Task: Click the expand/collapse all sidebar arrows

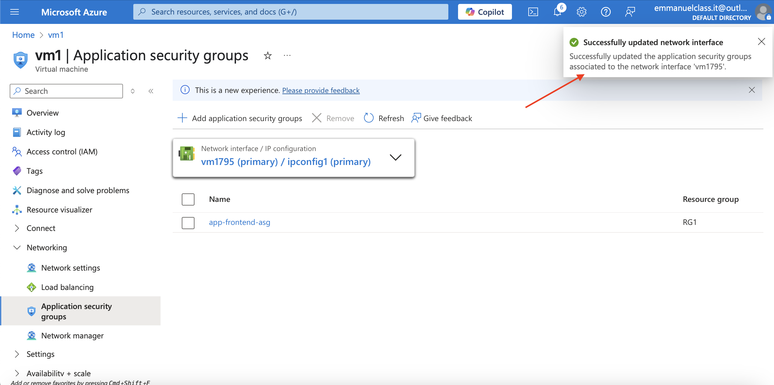Action: pyautogui.click(x=133, y=91)
